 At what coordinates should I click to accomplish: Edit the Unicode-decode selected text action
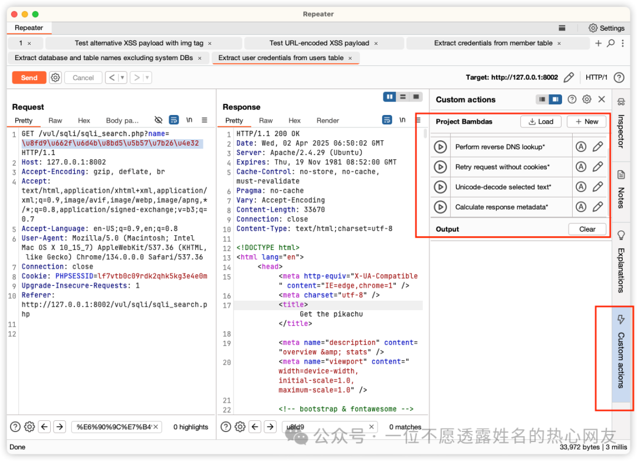[597, 187]
